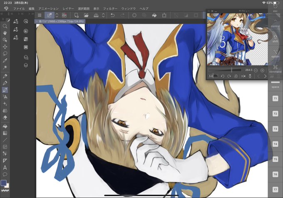The height and width of the screenshot is (198, 283).
Task: Select the Pen tool
Action: tap(5, 76)
